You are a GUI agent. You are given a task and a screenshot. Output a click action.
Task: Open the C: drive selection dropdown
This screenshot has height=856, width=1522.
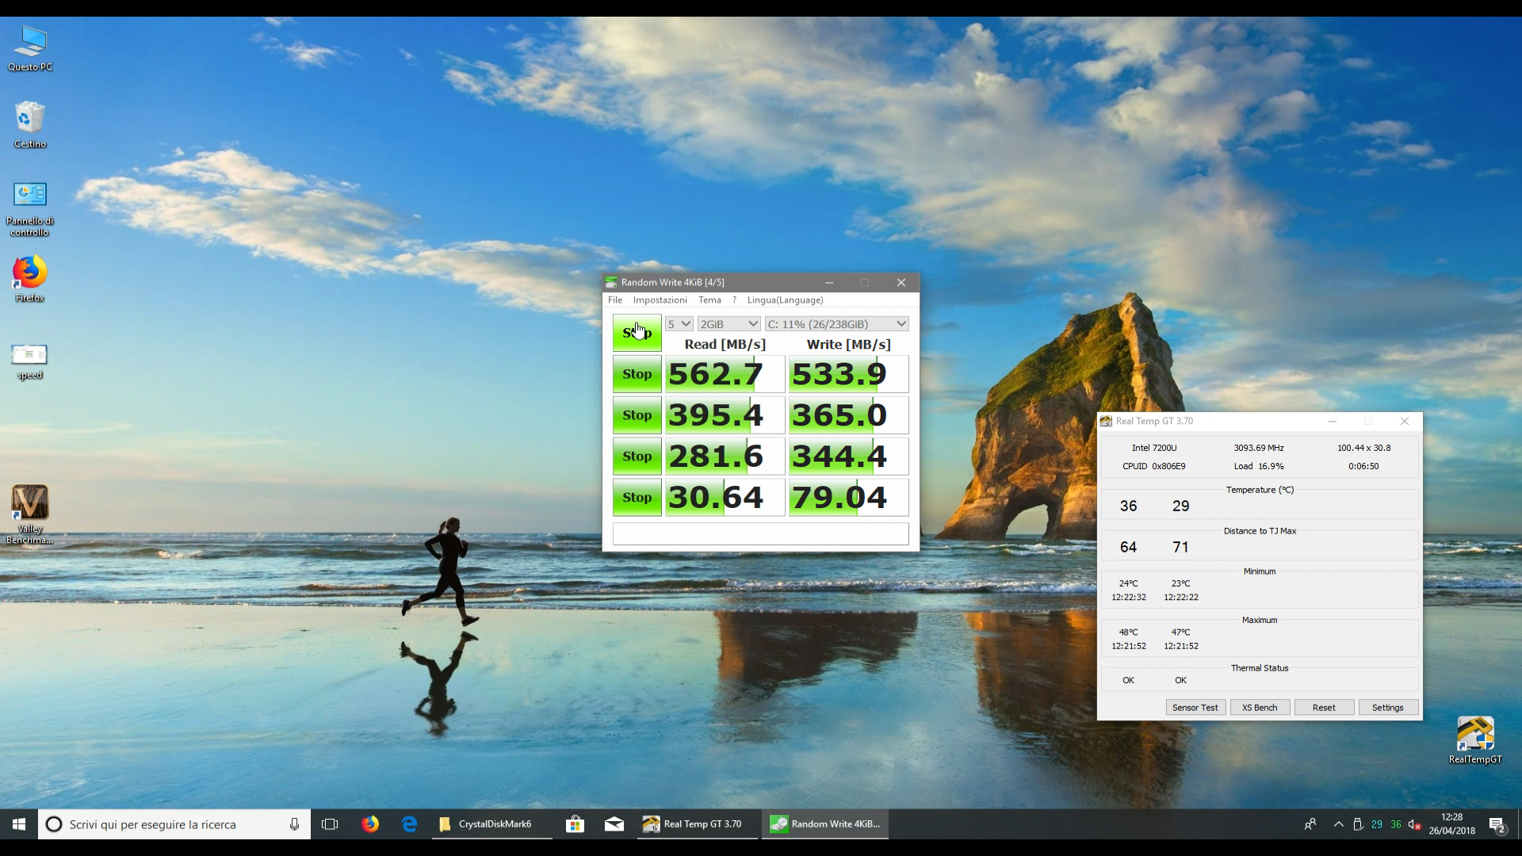[836, 324]
